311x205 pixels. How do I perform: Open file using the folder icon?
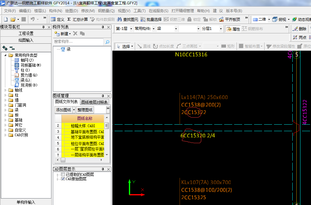[x=13, y=19]
